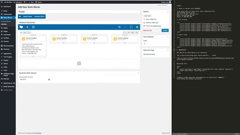This screenshot has height=135, width=240.
Task: Click Edit link next to Publish immediately
Action: [x=160, y=26]
